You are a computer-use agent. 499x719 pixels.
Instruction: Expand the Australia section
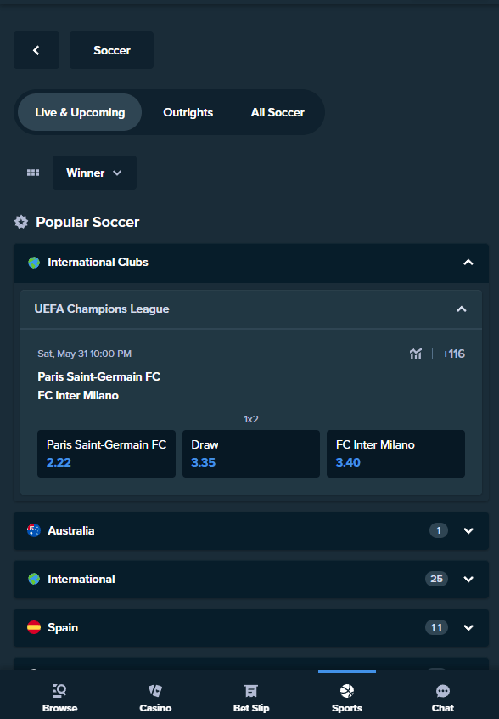(251, 531)
